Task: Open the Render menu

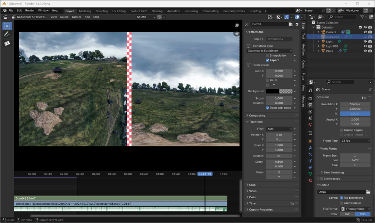Action: click(30, 11)
